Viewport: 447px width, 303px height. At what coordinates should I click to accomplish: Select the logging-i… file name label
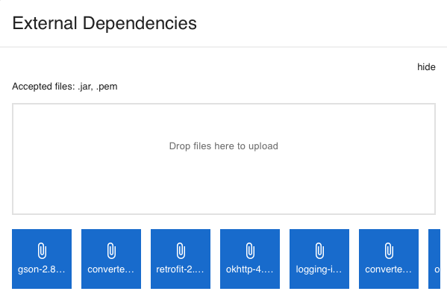click(x=319, y=269)
